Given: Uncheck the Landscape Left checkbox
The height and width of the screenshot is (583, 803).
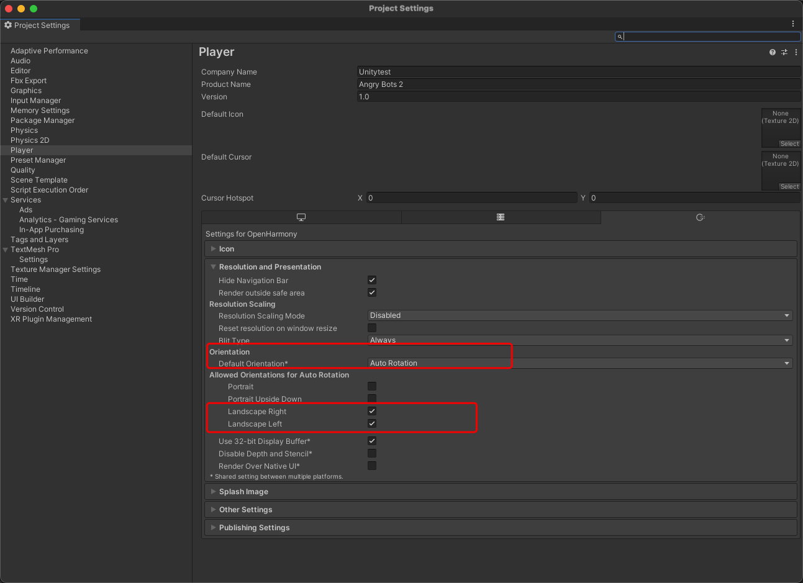Looking at the screenshot, I should [372, 423].
